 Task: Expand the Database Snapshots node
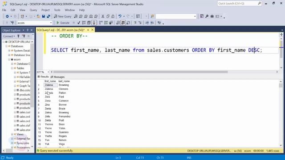pyautogui.click(x=9, y=55)
